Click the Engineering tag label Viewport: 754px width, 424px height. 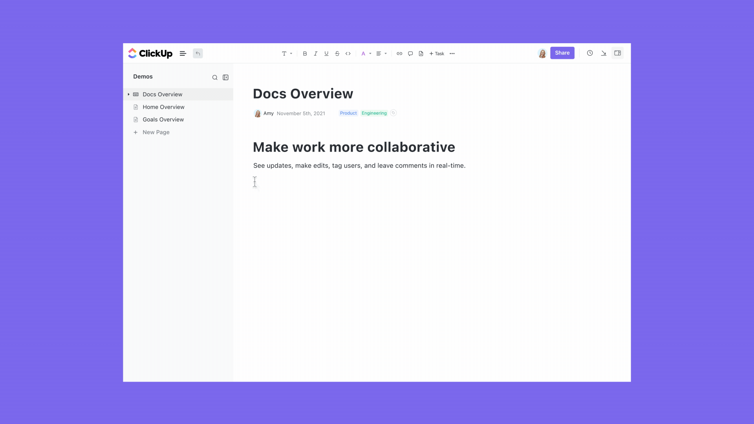tap(374, 113)
